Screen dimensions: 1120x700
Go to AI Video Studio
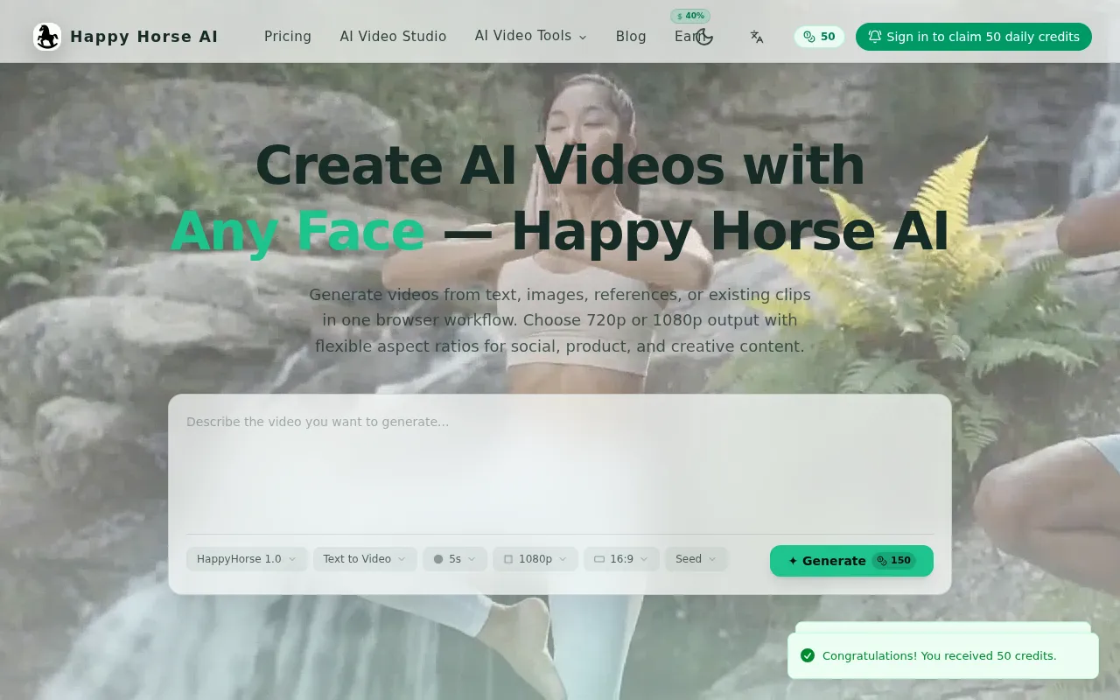click(393, 37)
